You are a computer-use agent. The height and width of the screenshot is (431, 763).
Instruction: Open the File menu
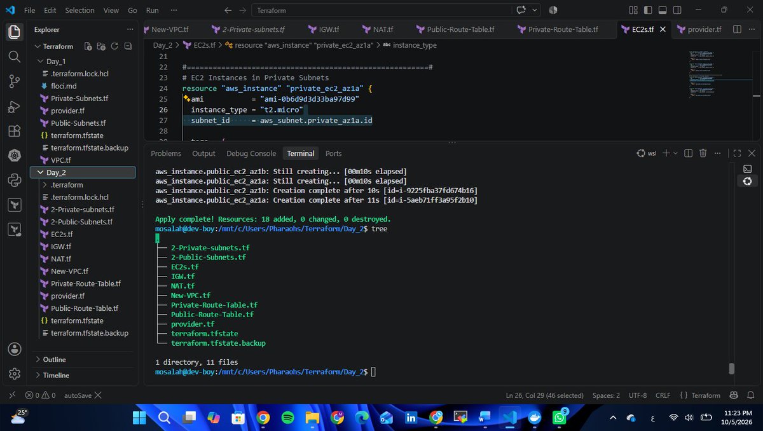click(30, 10)
